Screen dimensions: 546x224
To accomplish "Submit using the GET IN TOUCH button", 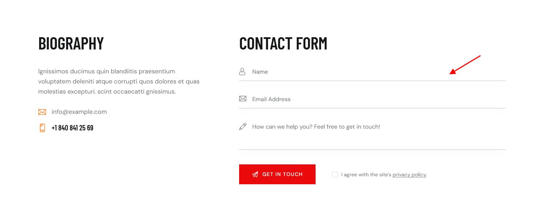I will click(x=277, y=174).
